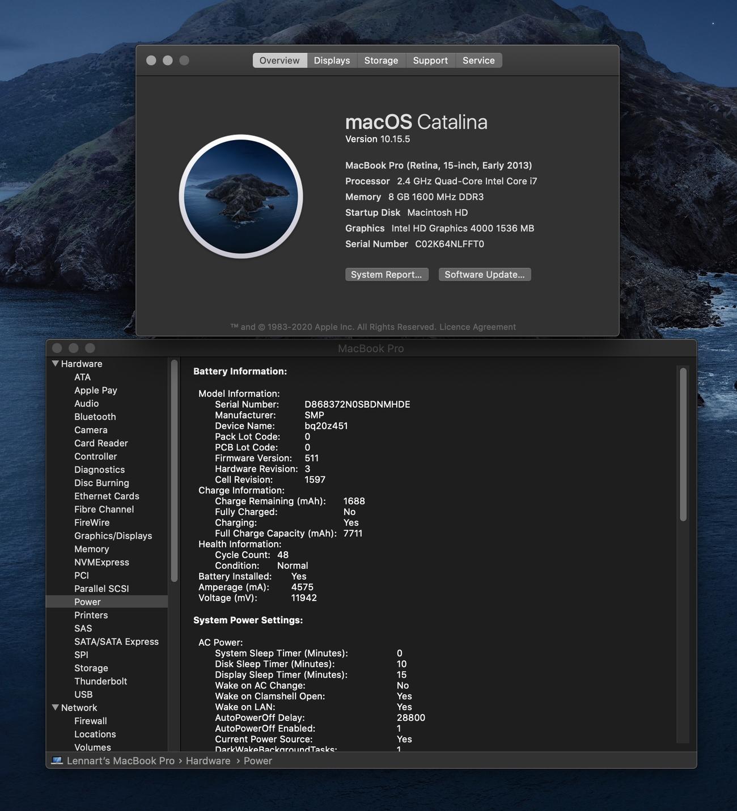Select Thunderbolt in the sidebar
The height and width of the screenshot is (811, 737).
[100, 681]
